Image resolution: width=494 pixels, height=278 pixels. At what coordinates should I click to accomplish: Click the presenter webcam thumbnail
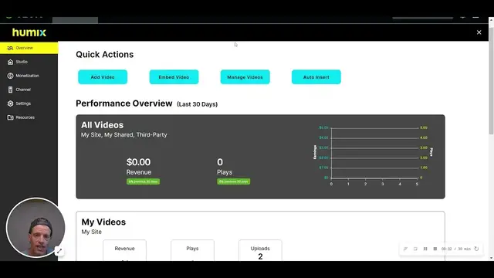[36, 228]
